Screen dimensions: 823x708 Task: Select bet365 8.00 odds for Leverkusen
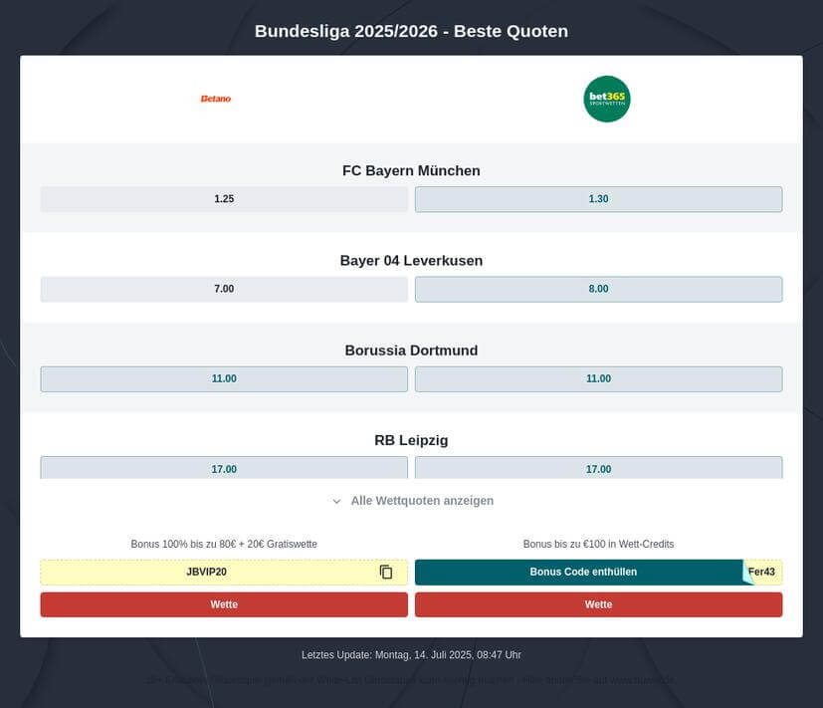click(598, 289)
